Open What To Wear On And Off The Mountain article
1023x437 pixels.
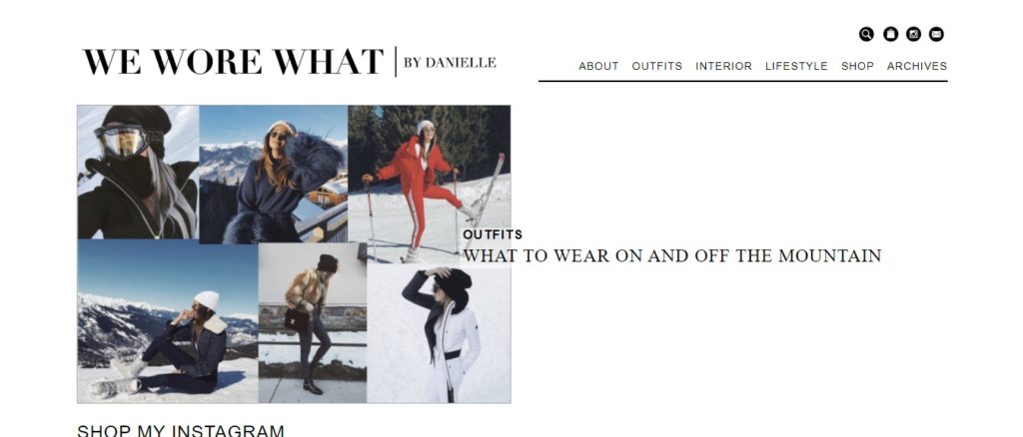(x=672, y=256)
